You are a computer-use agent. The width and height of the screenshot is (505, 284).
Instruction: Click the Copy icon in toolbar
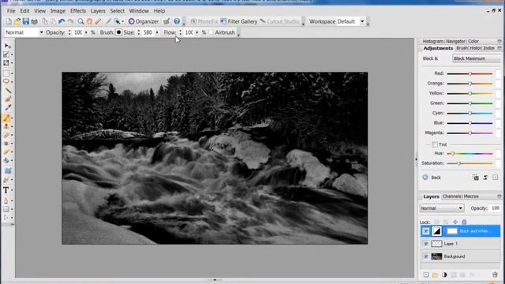coord(44,21)
